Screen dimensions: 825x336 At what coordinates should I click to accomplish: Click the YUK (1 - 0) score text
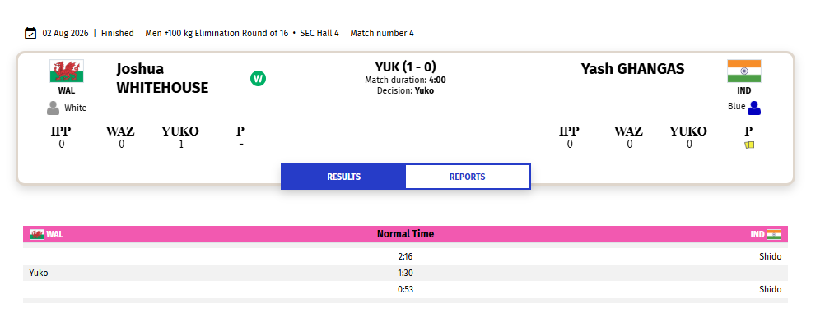coord(406,67)
